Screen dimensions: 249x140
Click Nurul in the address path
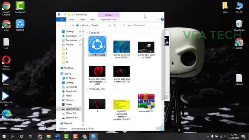coord(85,25)
